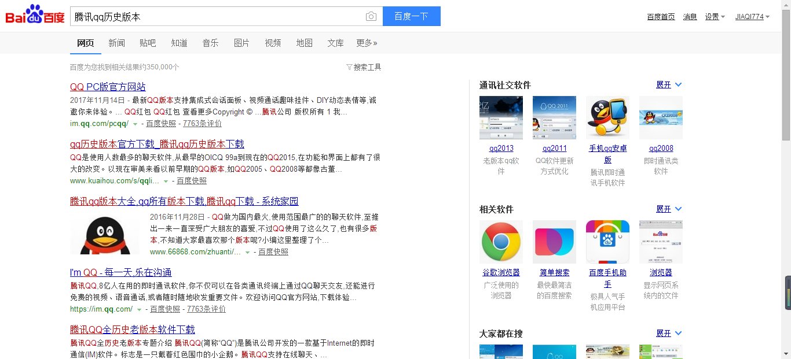Image resolution: width=791 pixels, height=359 pixels.
Task: Open the 设置 settings dropdown
Action: pyautogui.click(x=712, y=17)
